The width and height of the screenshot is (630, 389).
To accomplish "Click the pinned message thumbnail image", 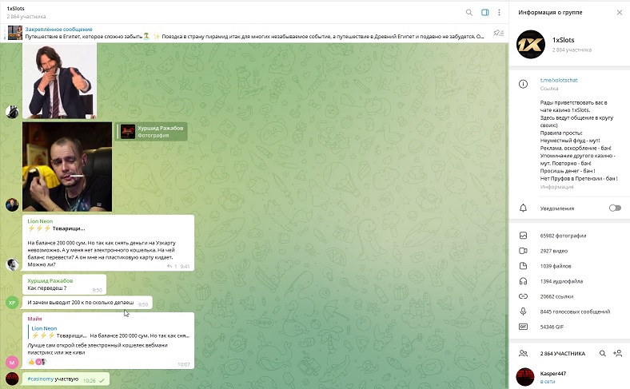I will click(15, 33).
